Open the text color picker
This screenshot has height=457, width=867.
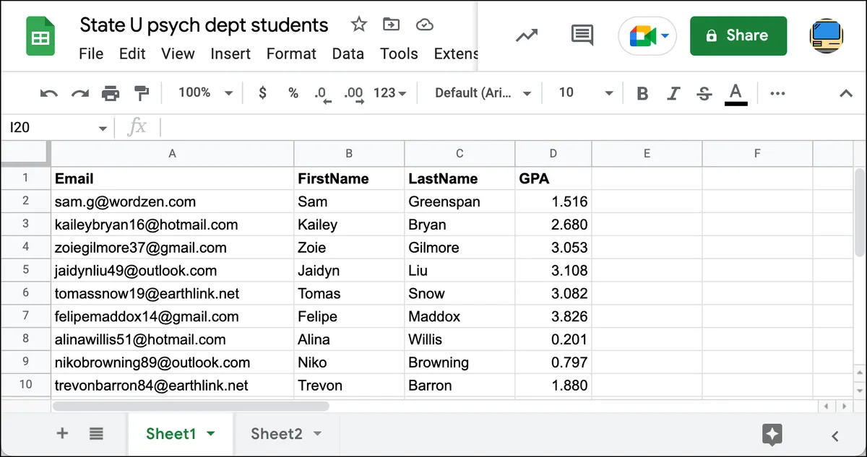(x=736, y=93)
